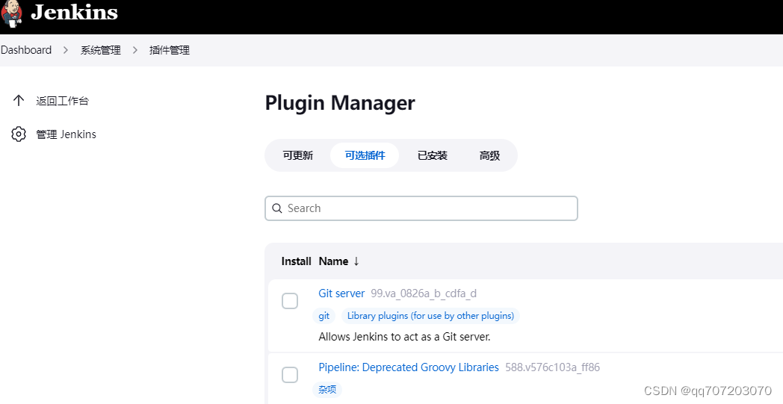Image resolution: width=783 pixels, height=404 pixels.
Task: Click the sort arrow next to Name
Action: click(356, 261)
